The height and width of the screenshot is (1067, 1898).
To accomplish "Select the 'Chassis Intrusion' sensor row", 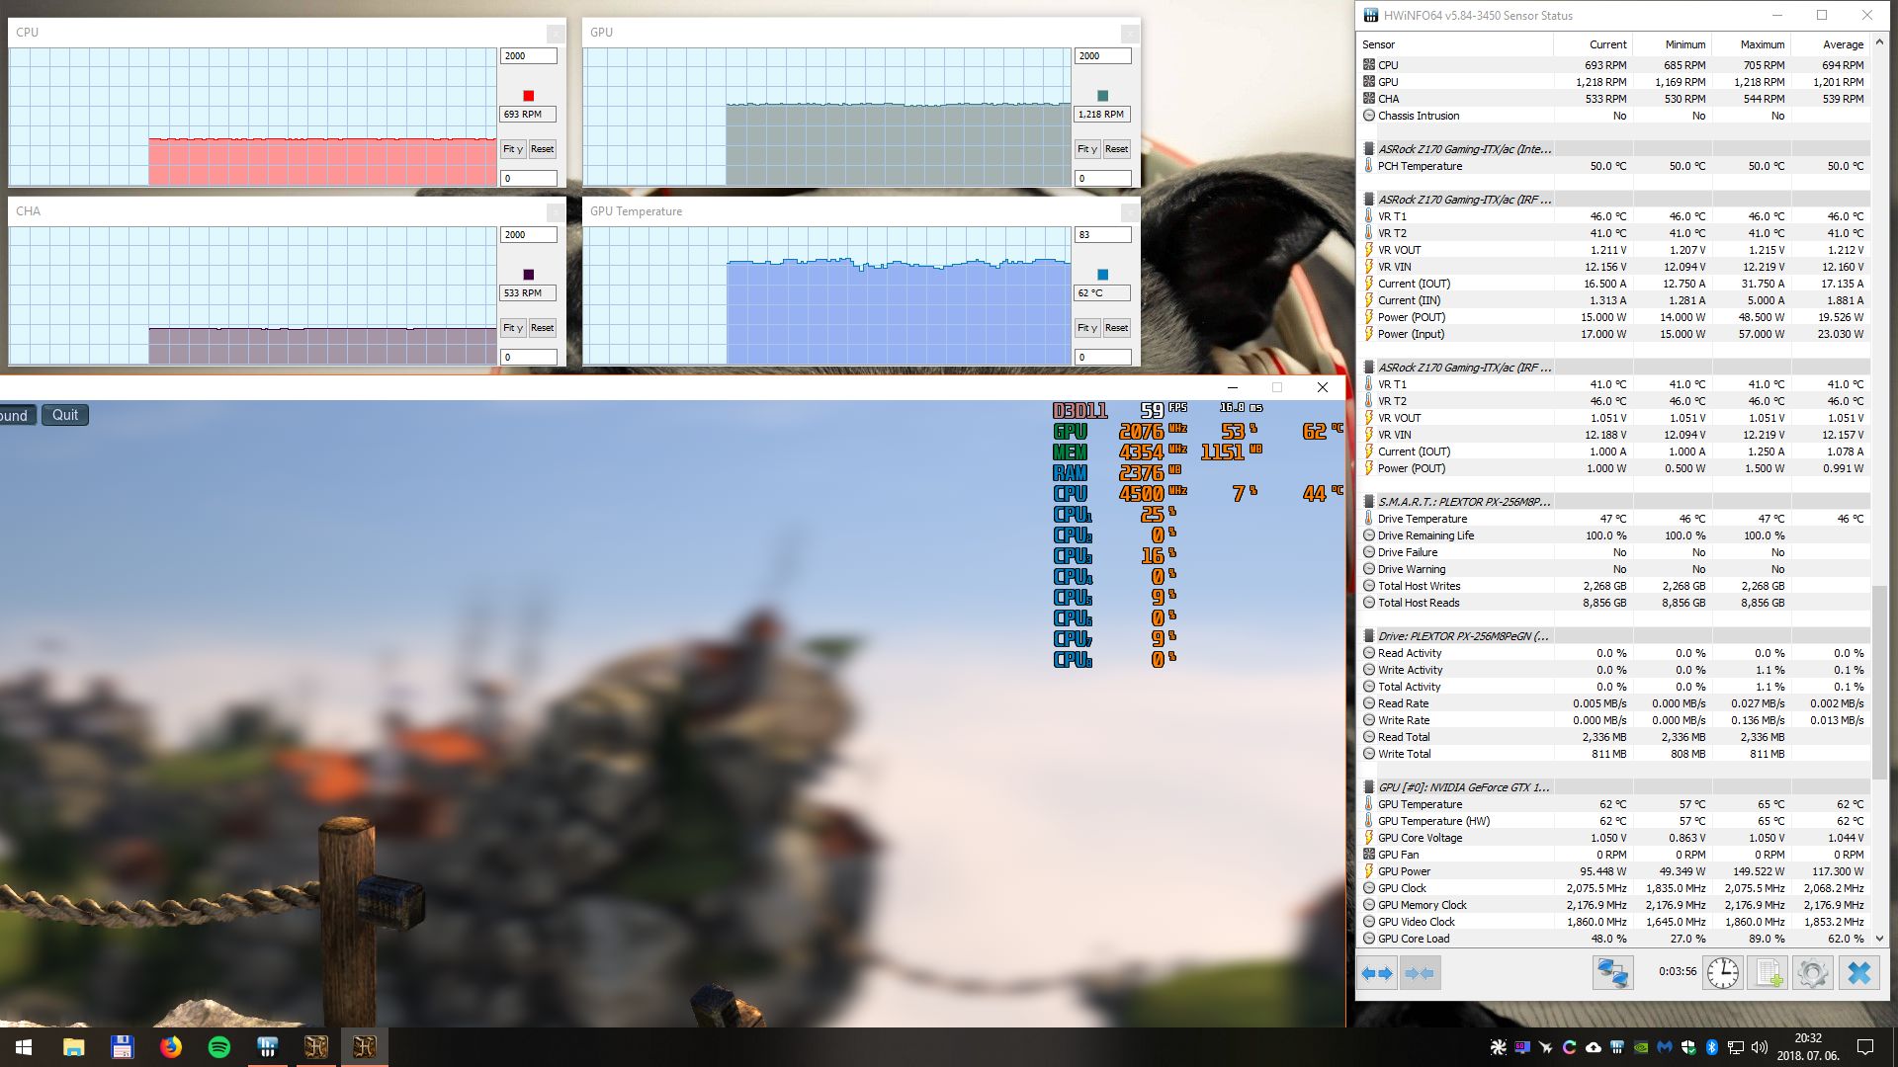I will click(x=1613, y=116).
